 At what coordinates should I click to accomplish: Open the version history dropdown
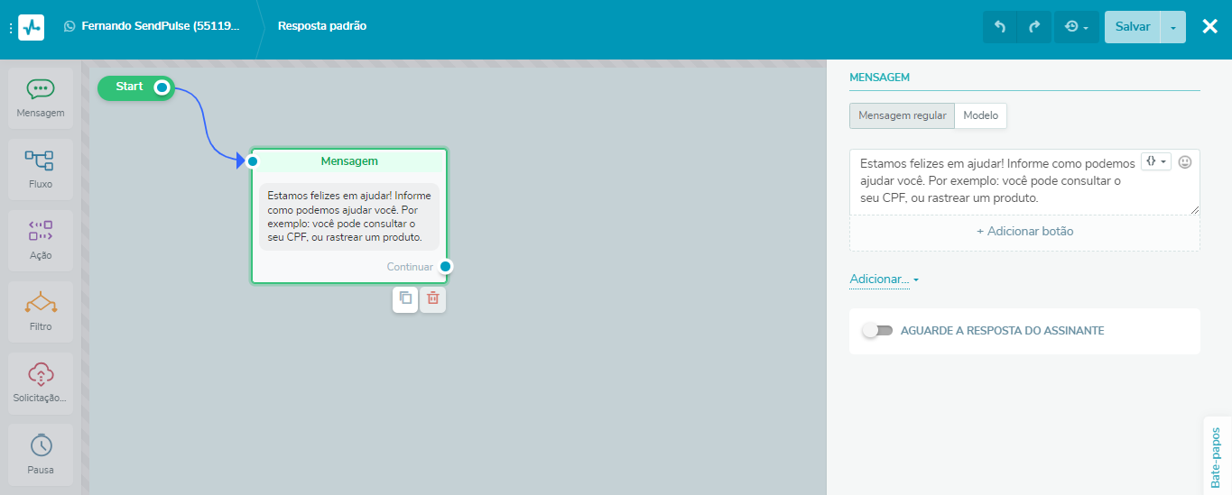(x=1077, y=27)
